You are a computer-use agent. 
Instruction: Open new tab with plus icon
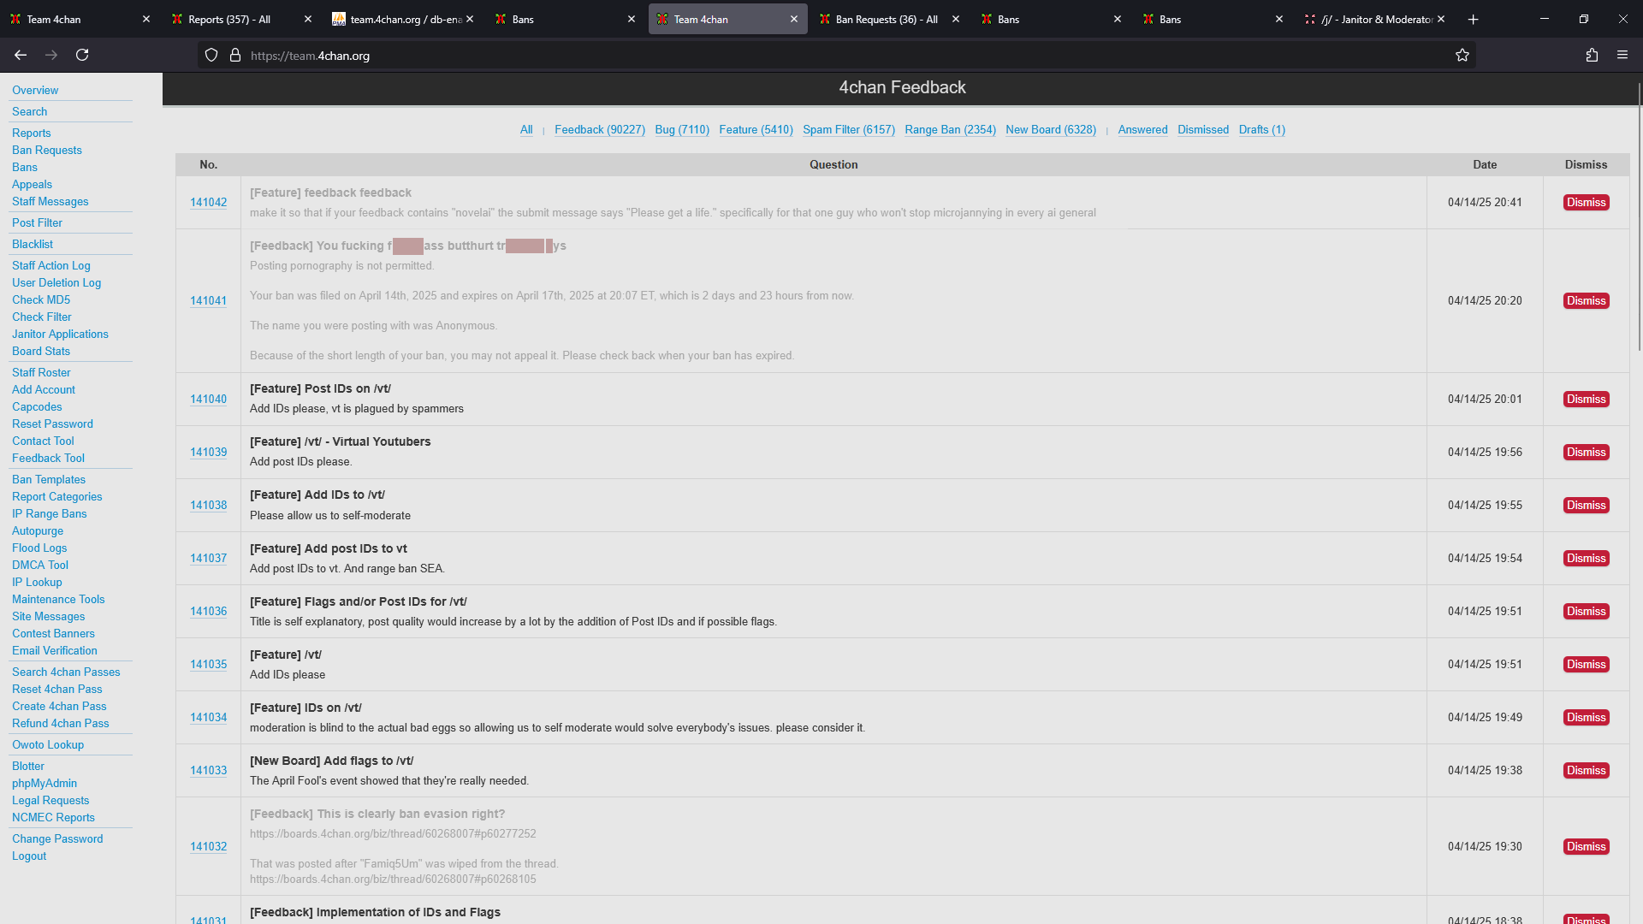1473,19
